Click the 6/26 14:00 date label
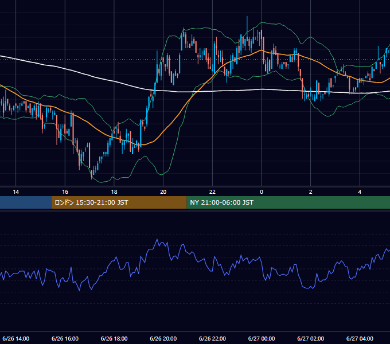Screen dimensions: 390x344 click(x=16, y=338)
